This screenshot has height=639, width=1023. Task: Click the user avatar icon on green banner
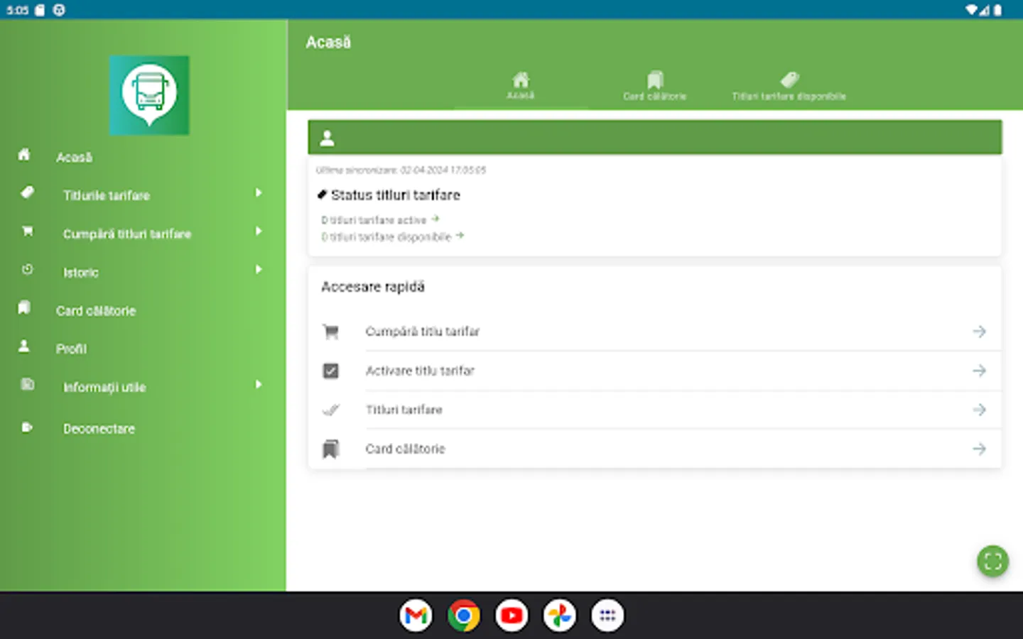tap(327, 137)
